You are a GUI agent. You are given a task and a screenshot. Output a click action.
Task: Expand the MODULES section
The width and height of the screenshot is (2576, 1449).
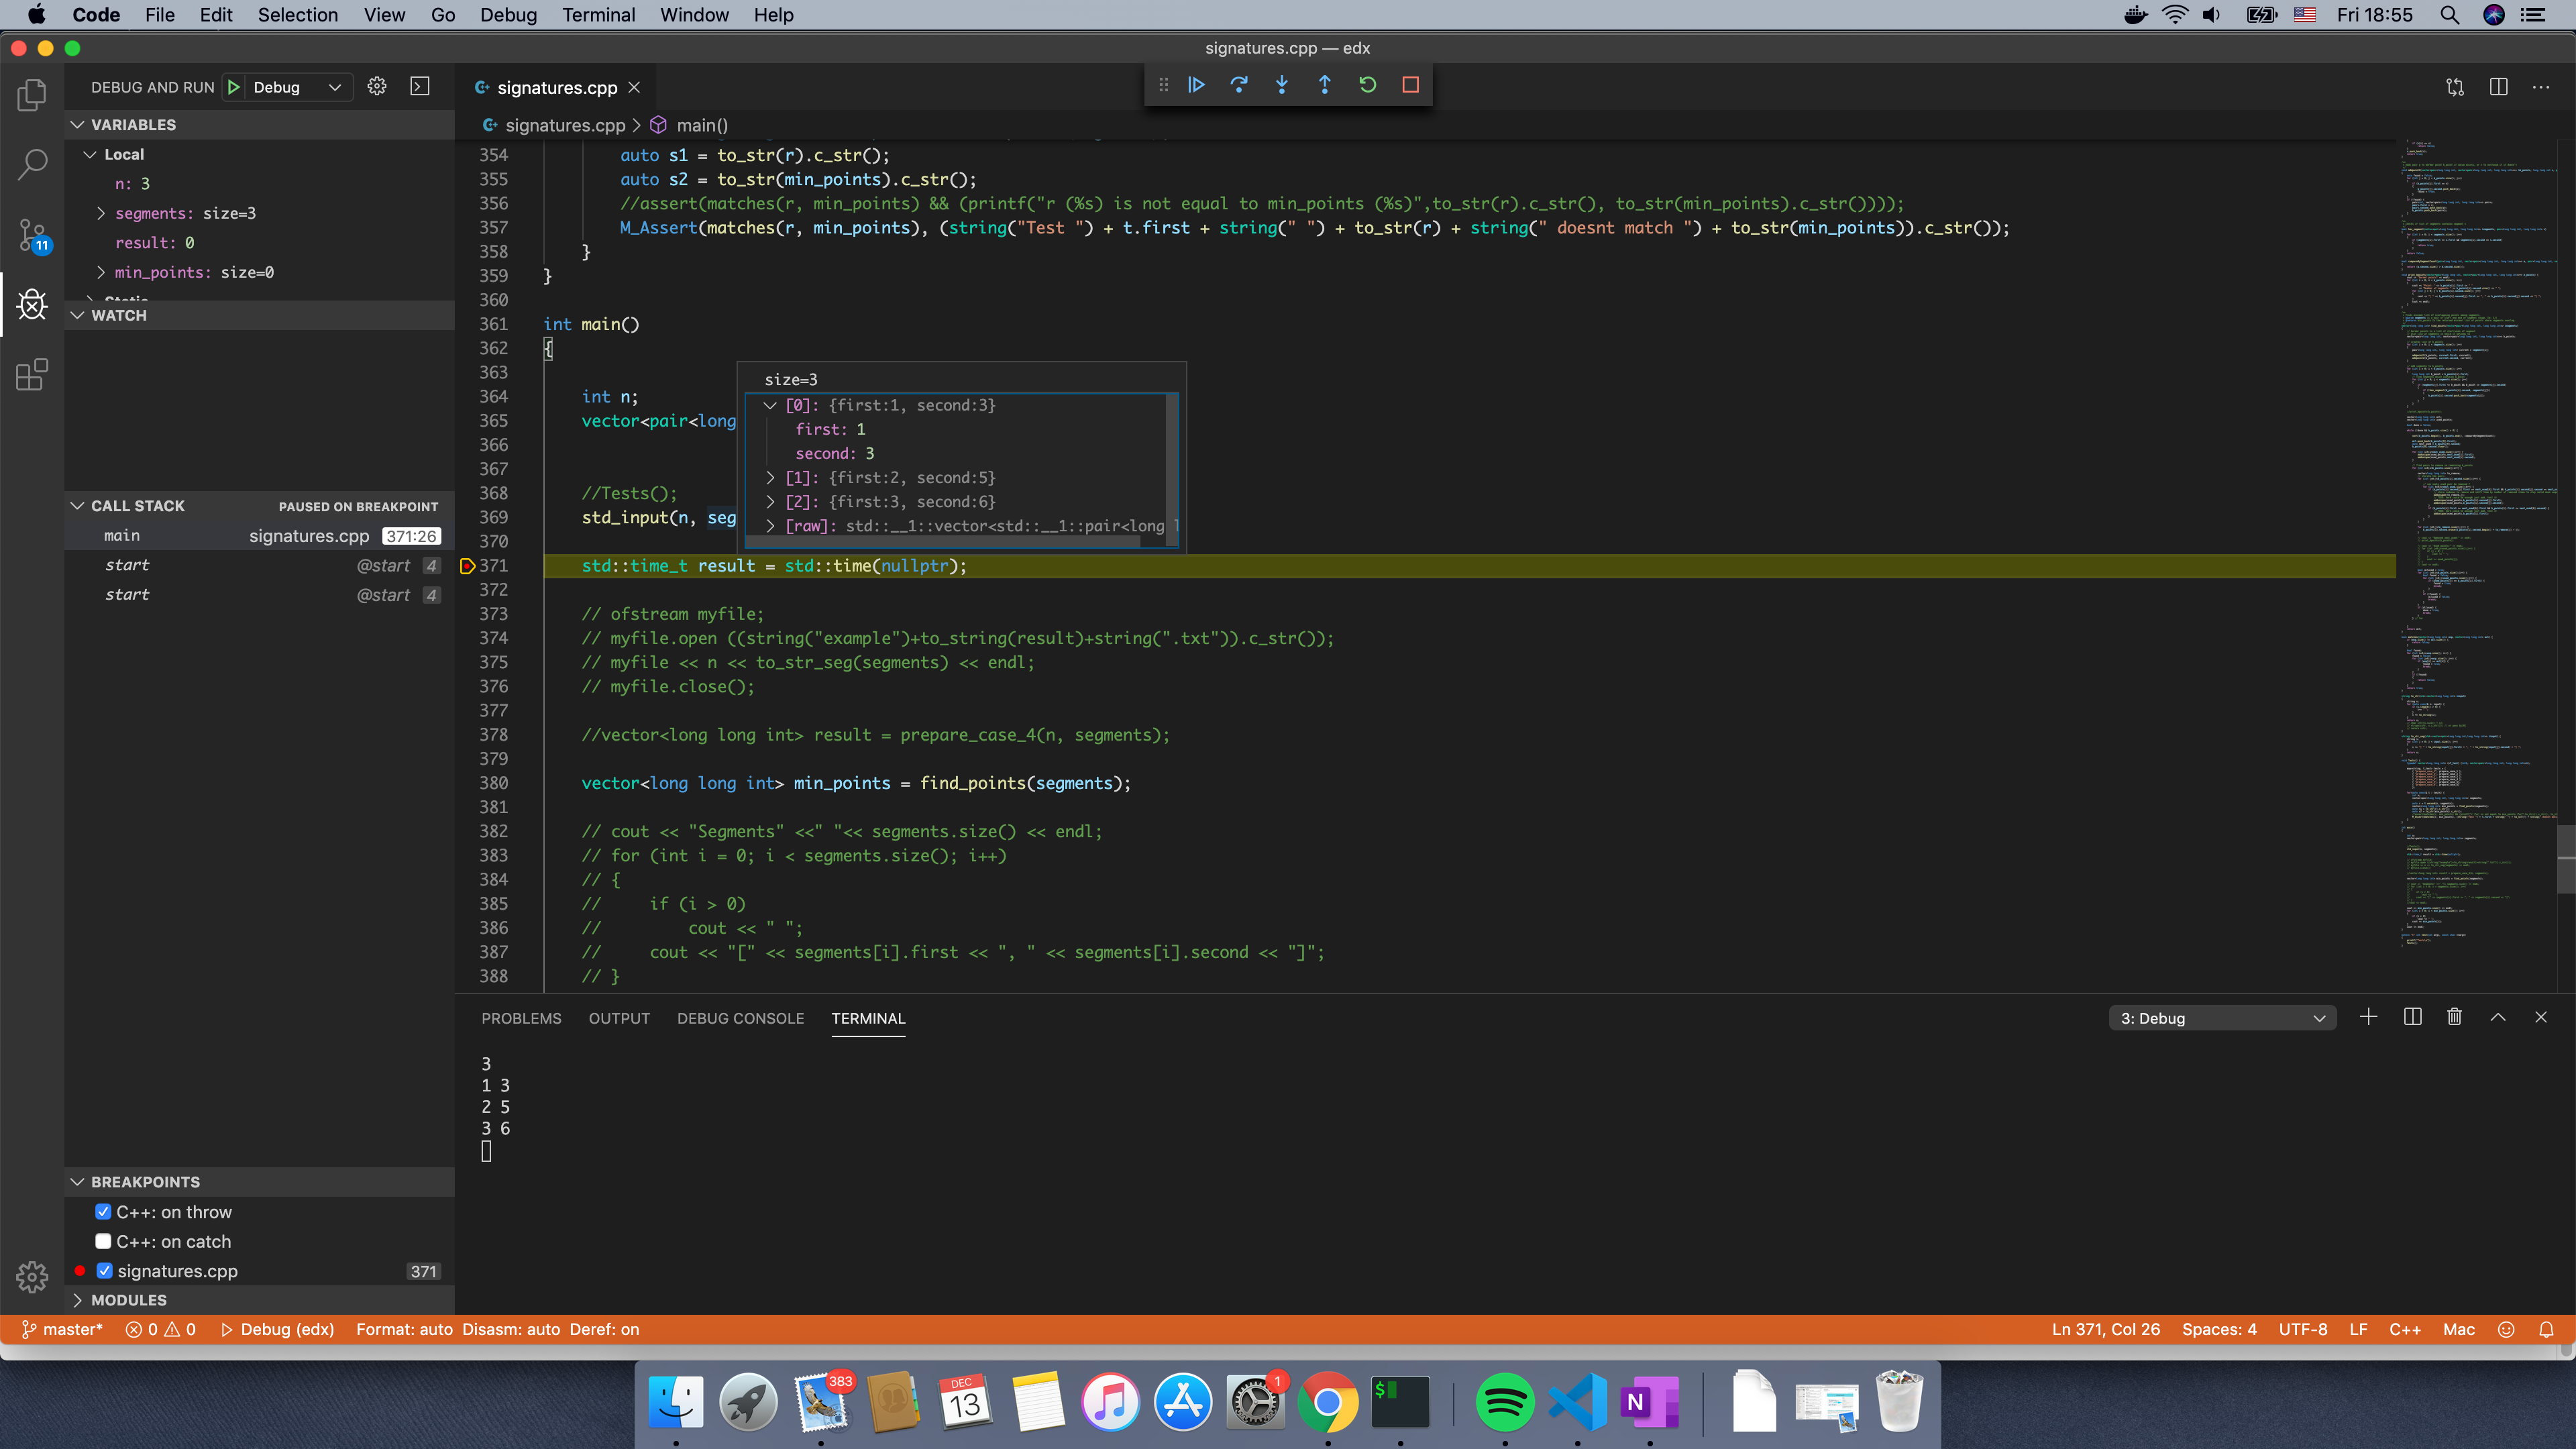point(128,1300)
